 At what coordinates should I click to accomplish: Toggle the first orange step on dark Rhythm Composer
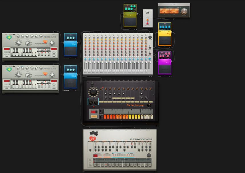(x=105, y=117)
